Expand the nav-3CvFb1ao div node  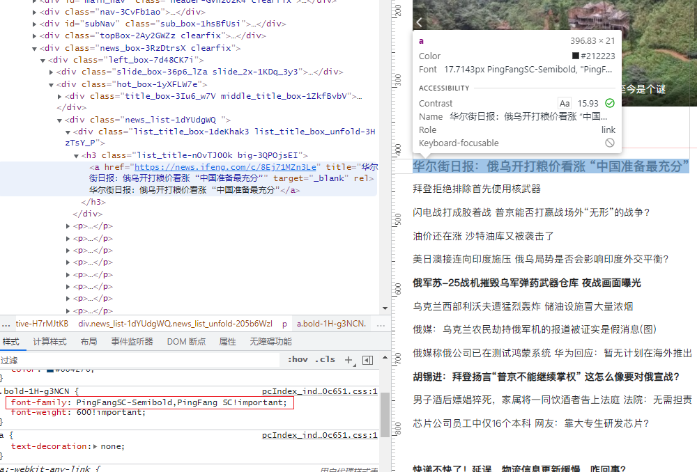click(34, 13)
